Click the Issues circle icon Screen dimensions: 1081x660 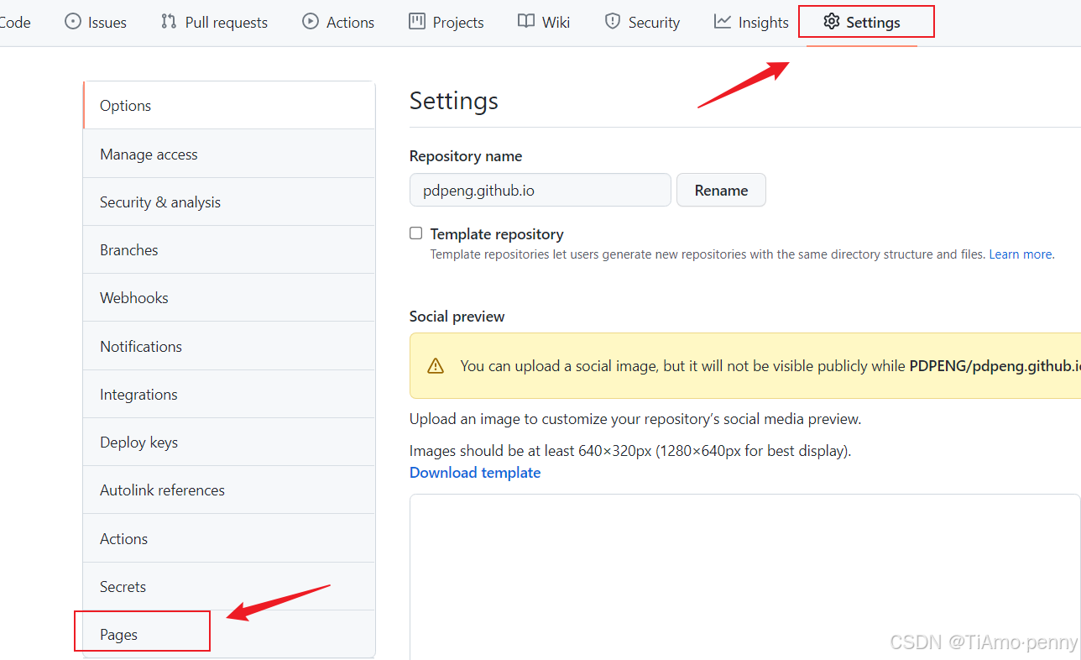pyautogui.click(x=73, y=22)
